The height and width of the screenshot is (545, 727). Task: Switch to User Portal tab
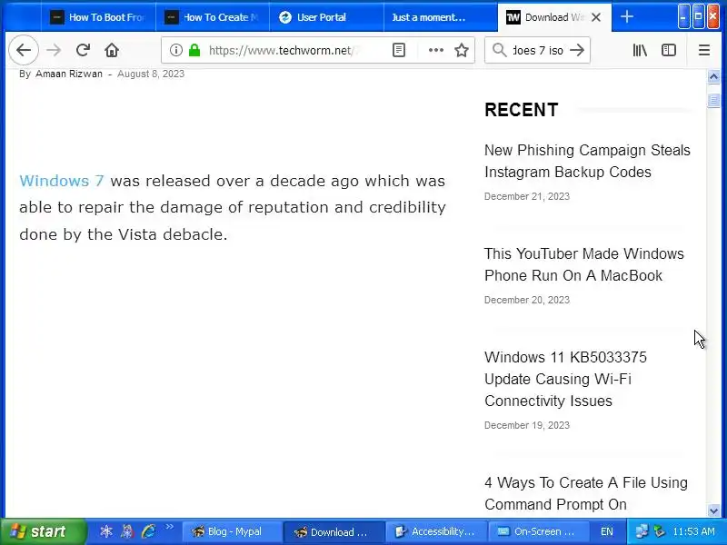[x=327, y=17]
